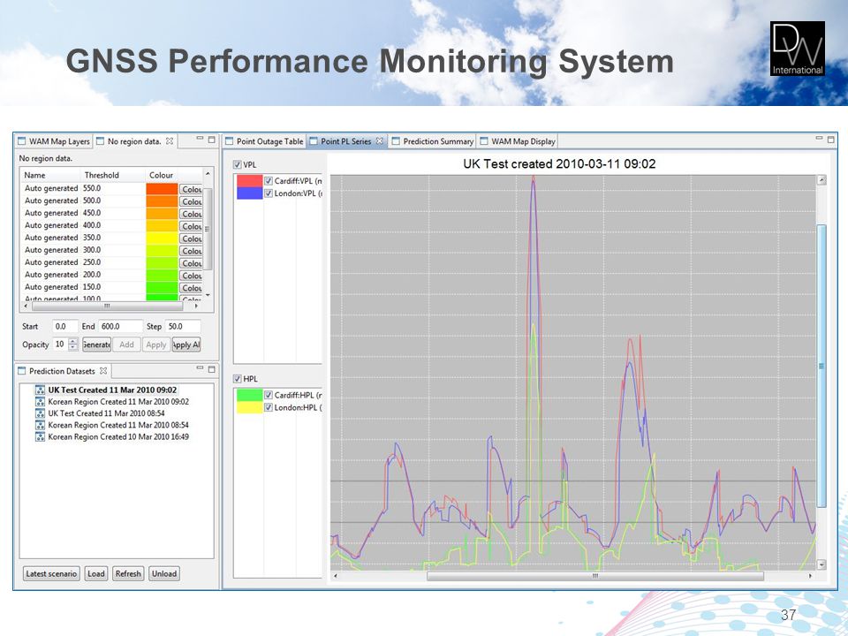Image resolution: width=848 pixels, height=636 pixels.
Task: Minimize the chart panel
Action: point(820,139)
